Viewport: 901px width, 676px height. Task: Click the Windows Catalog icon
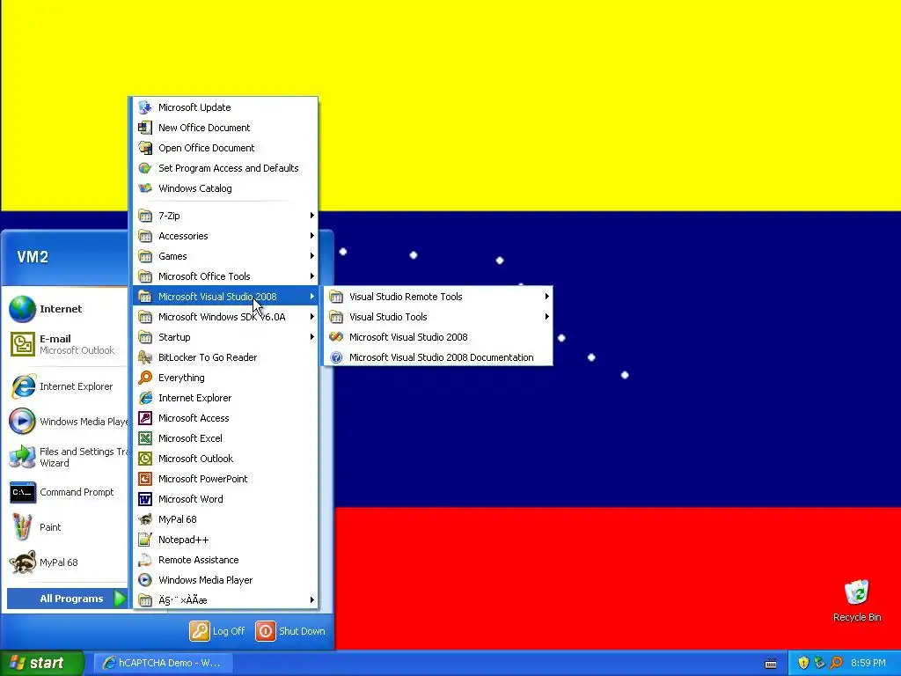145,188
